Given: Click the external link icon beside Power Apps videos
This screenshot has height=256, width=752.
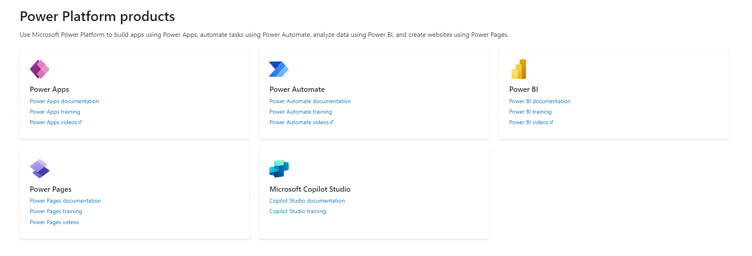Looking at the screenshot, I should point(81,122).
